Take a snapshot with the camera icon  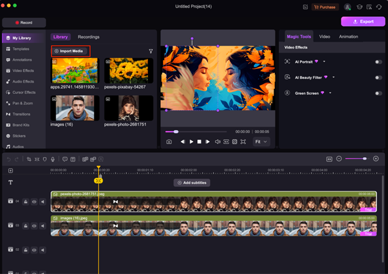pos(169,142)
